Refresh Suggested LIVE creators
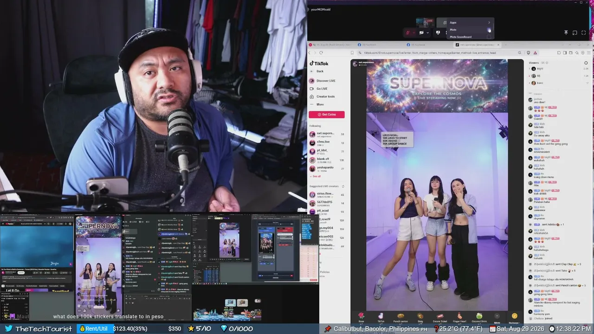 (x=343, y=186)
